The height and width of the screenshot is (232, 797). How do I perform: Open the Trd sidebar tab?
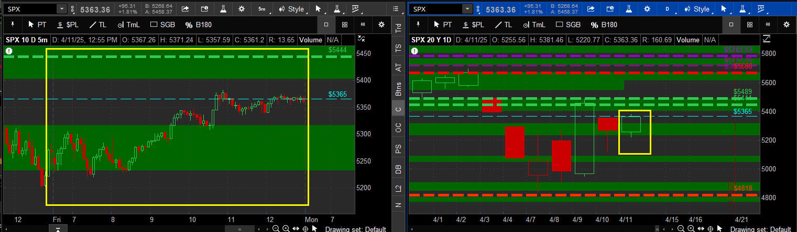pos(398,29)
